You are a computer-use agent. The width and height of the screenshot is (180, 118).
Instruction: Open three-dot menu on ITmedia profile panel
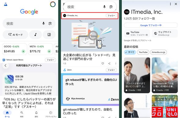(x=170, y=4)
